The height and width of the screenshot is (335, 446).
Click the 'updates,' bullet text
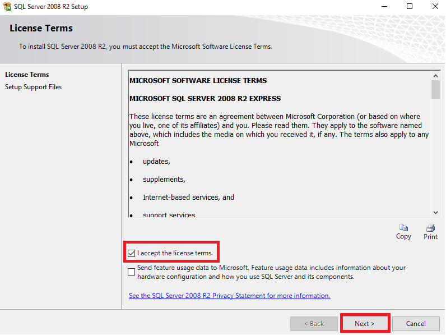click(x=156, y=162)
